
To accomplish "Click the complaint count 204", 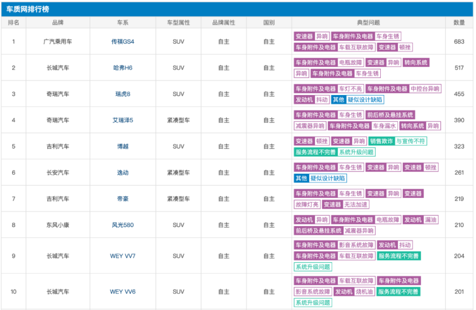I will pos(459,256).
